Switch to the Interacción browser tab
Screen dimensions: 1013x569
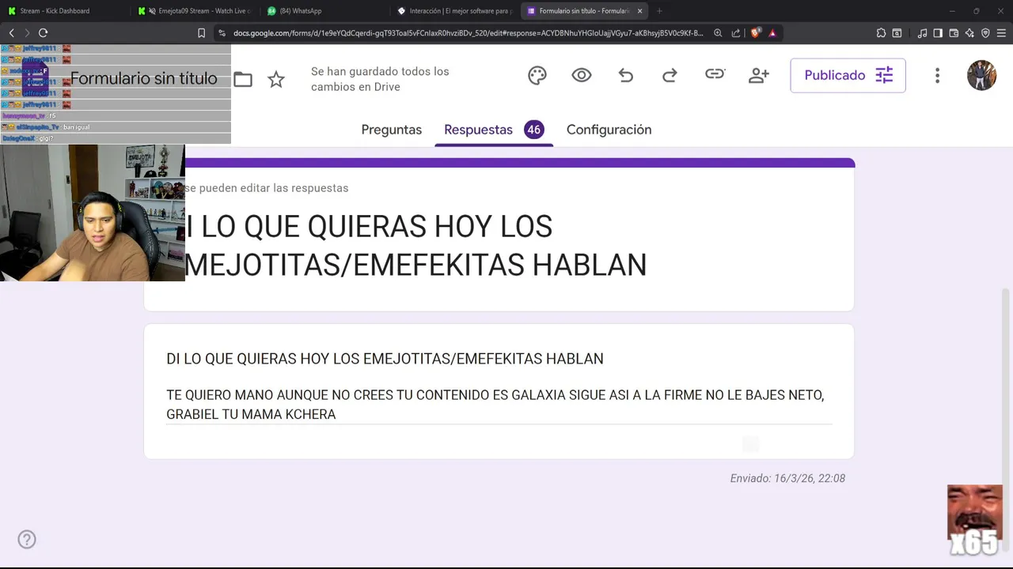(x=454, y=11)
